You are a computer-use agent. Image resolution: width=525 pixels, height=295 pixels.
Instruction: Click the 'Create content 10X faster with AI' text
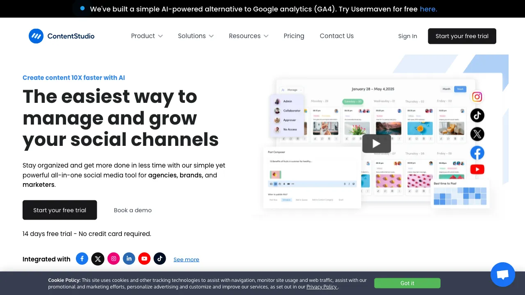click(74, 77)
